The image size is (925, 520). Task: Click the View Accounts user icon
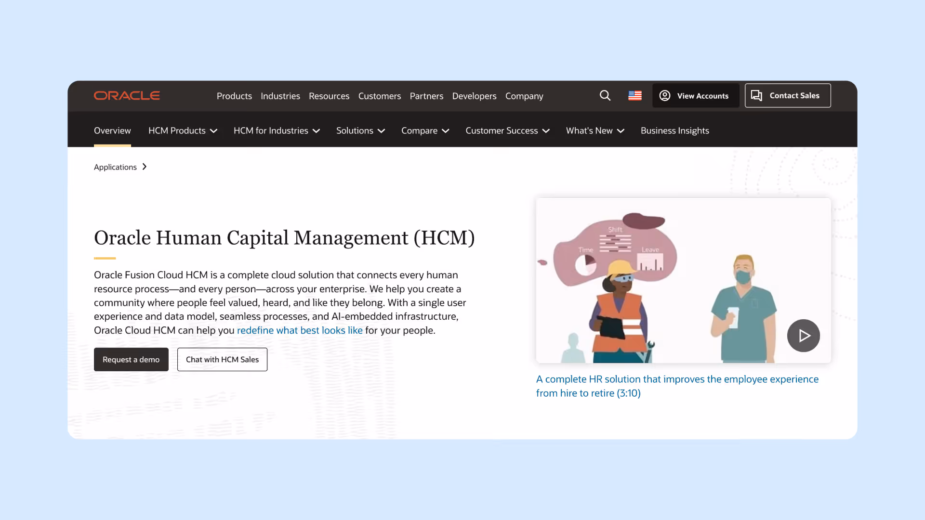click(x=665, y=96)
